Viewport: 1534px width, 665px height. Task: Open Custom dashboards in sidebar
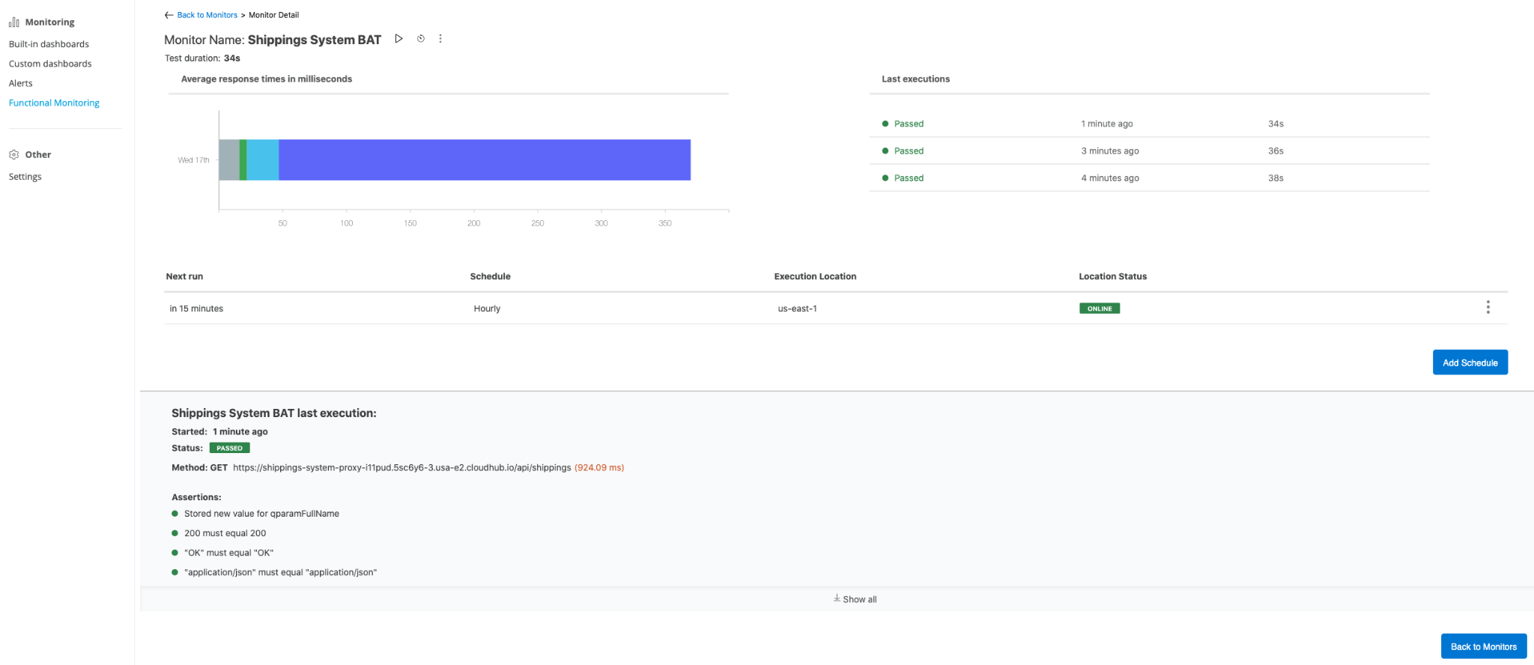pyautogui.click(x=50, y=64)
